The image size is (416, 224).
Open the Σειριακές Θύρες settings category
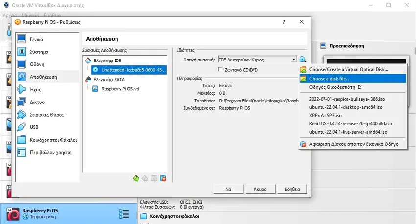click(x=47, y=115)
